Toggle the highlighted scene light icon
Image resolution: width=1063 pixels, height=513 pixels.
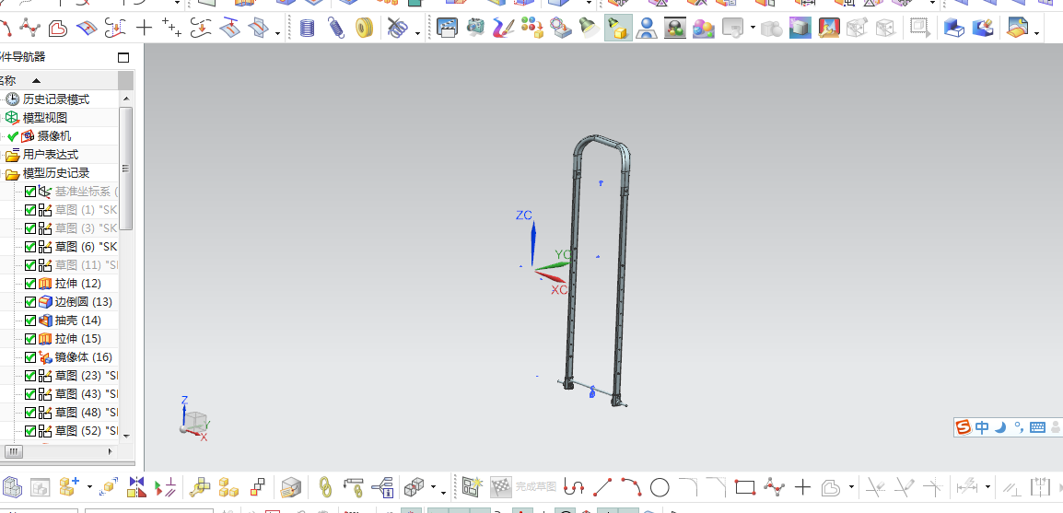coord(617,28)
